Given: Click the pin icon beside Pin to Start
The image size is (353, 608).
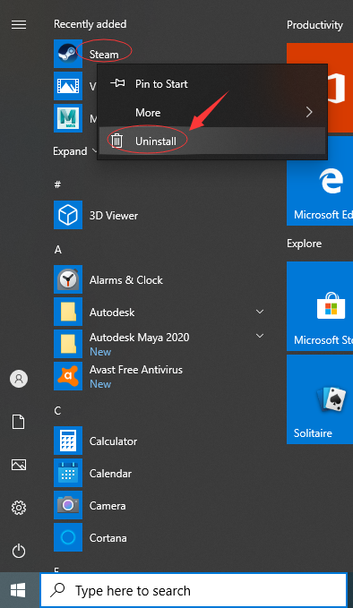Looking at the screenshot, I should (x=117, y=83).
